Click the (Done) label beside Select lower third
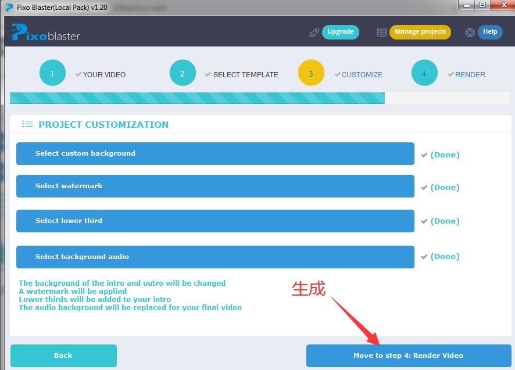515x370 pixels. [445, 221]
